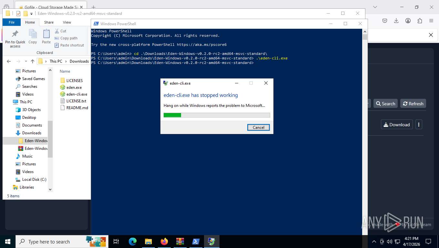
Task: Switch to PowerShell in the taskbar
Action: click(x=196, y=242)
